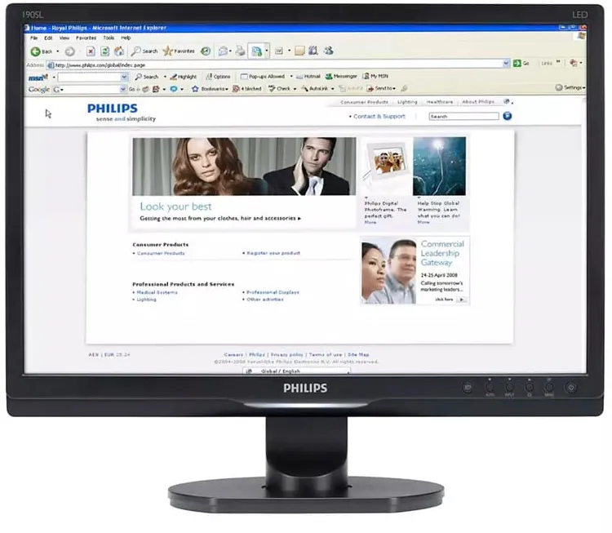The height and width of the screenshot is (533, 612).
Task: Click the Google logo on the Google toolbar
Action: (x=38, y=90)
